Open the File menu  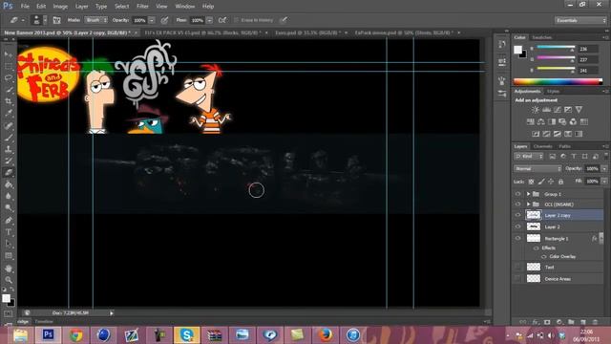pyautogui.click(x=25, y=7)
